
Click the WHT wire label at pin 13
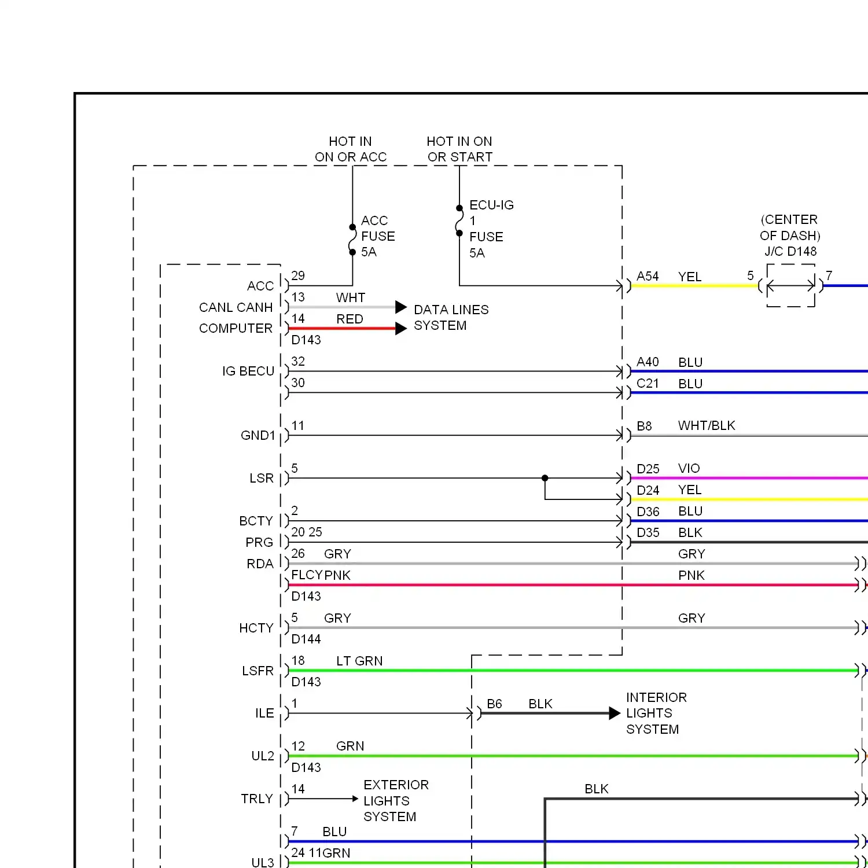coord(351,297)
